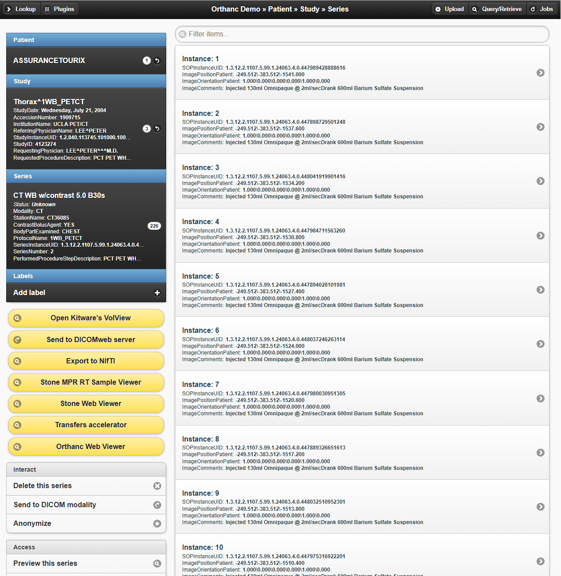
Task: Click chevron arrow for Instance 6
Action: pyautogui.click(x=541, y=344)
